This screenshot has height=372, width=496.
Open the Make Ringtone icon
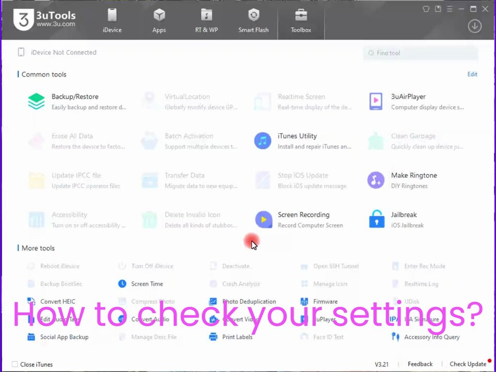(376, 180)
